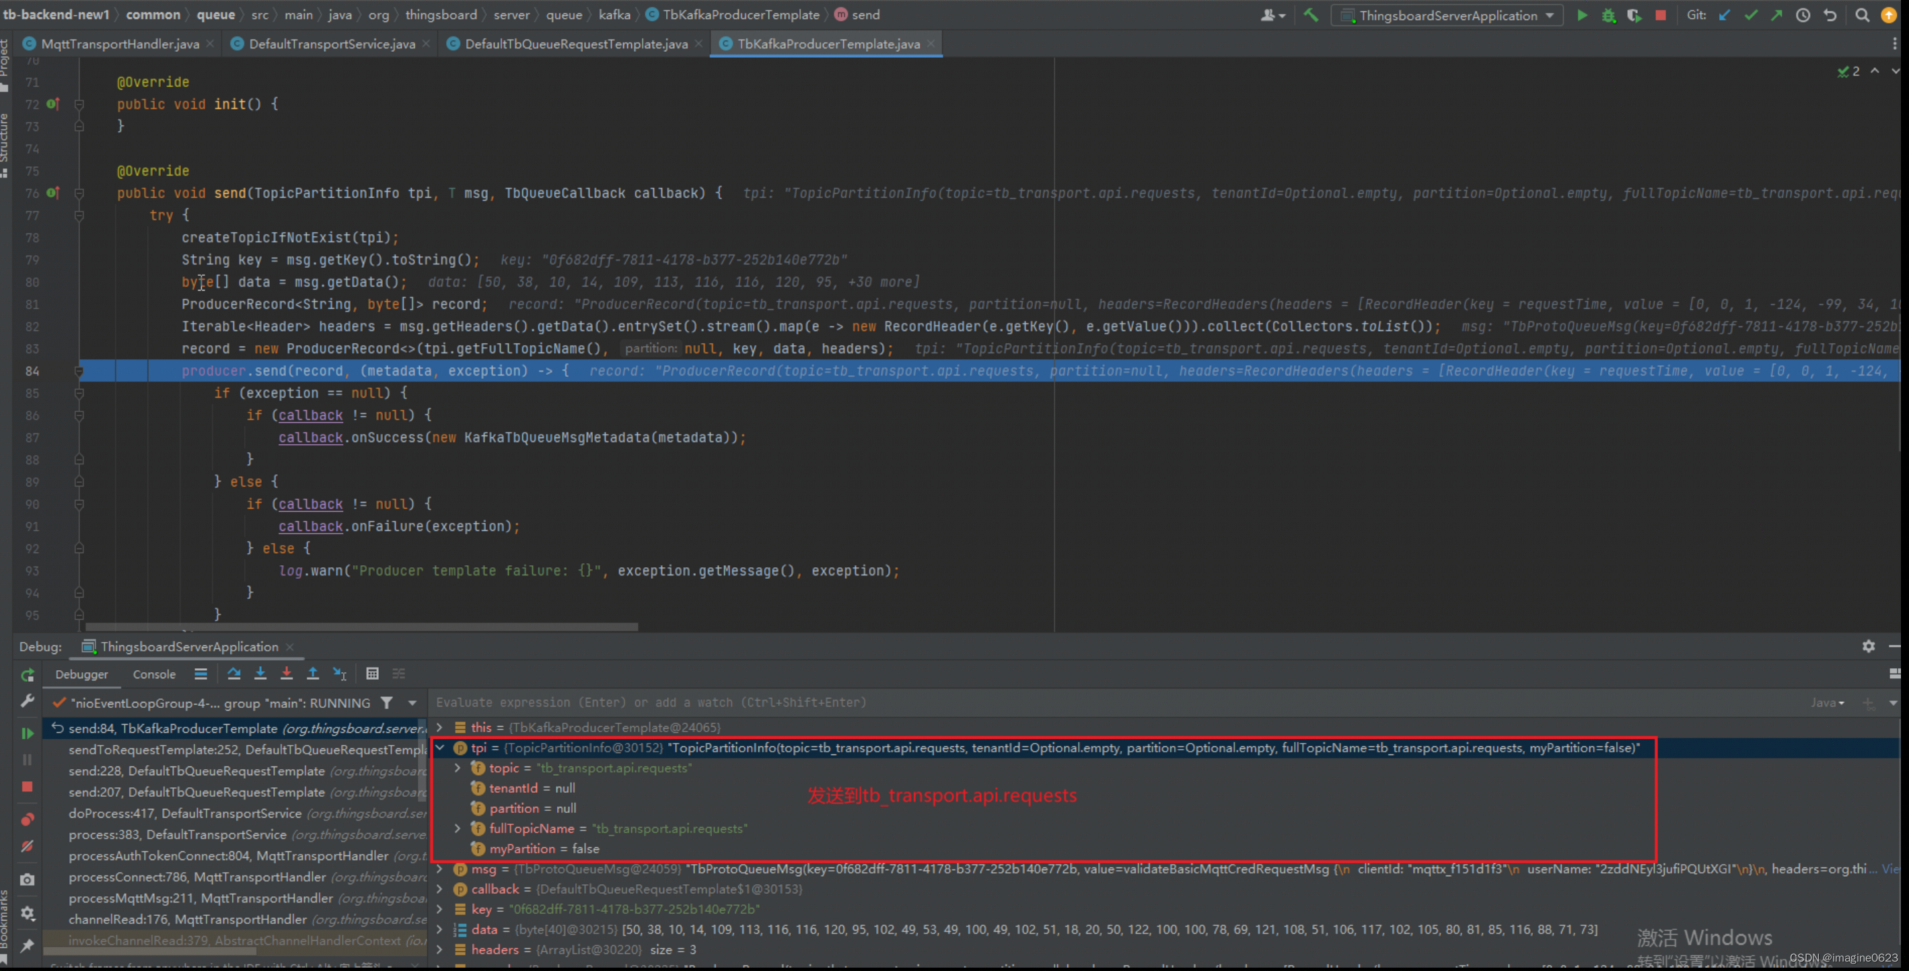Image resolution: width=1909 pixels, height=971 pixels.
Task: Pin the debug tab
Action: [28, 946]
